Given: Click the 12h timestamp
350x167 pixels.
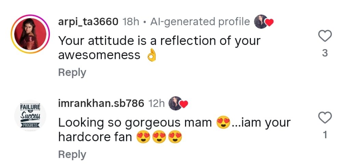Looking at the screenshot, I should (157, 103).
